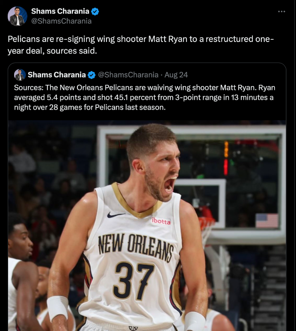Click the jersey number 37

[134, 280]
